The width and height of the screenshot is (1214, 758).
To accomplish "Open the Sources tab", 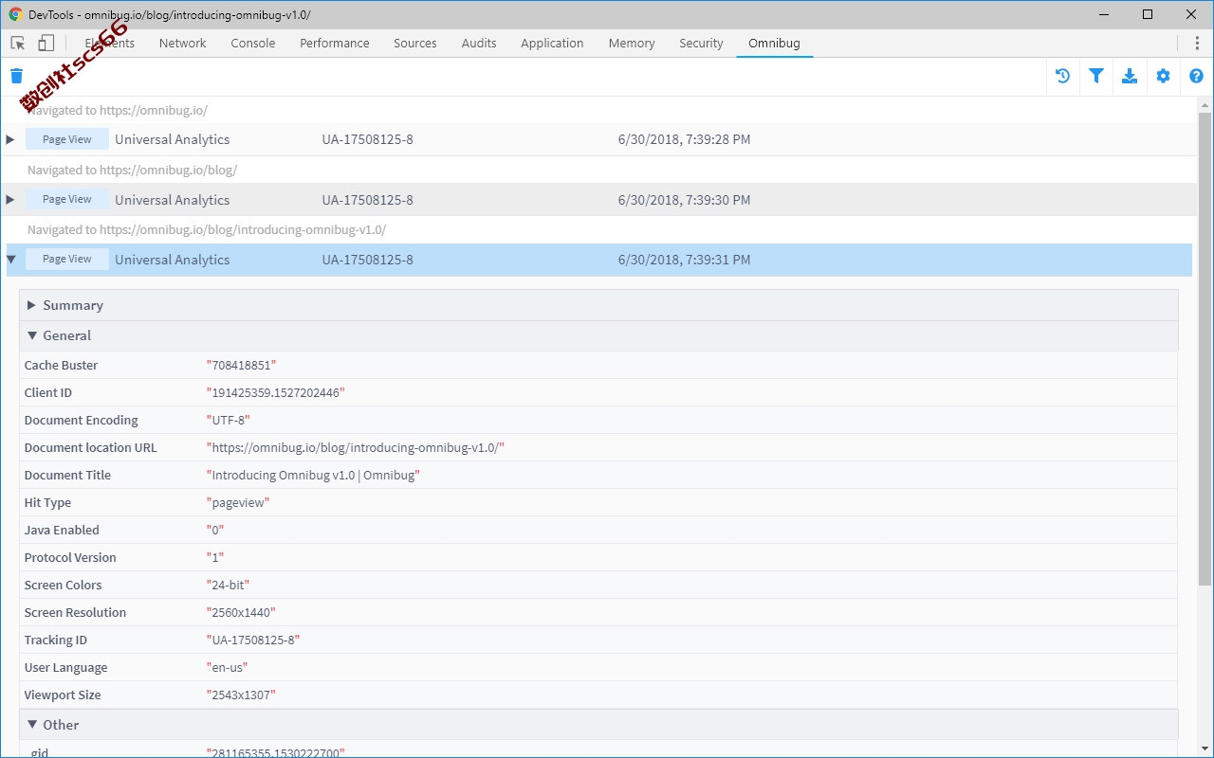I will click(x=415, y=43).
